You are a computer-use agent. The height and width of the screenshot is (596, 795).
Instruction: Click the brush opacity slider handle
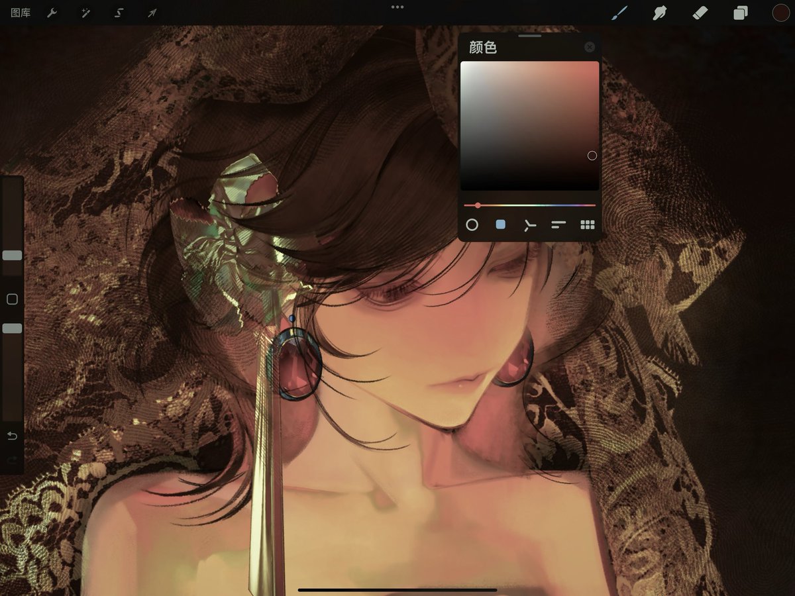tap(12, 328)
